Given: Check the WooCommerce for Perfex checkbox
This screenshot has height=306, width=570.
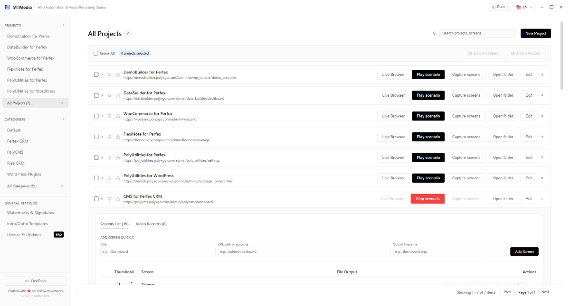Looking at the screenshot, I should [x=96, y=116].
